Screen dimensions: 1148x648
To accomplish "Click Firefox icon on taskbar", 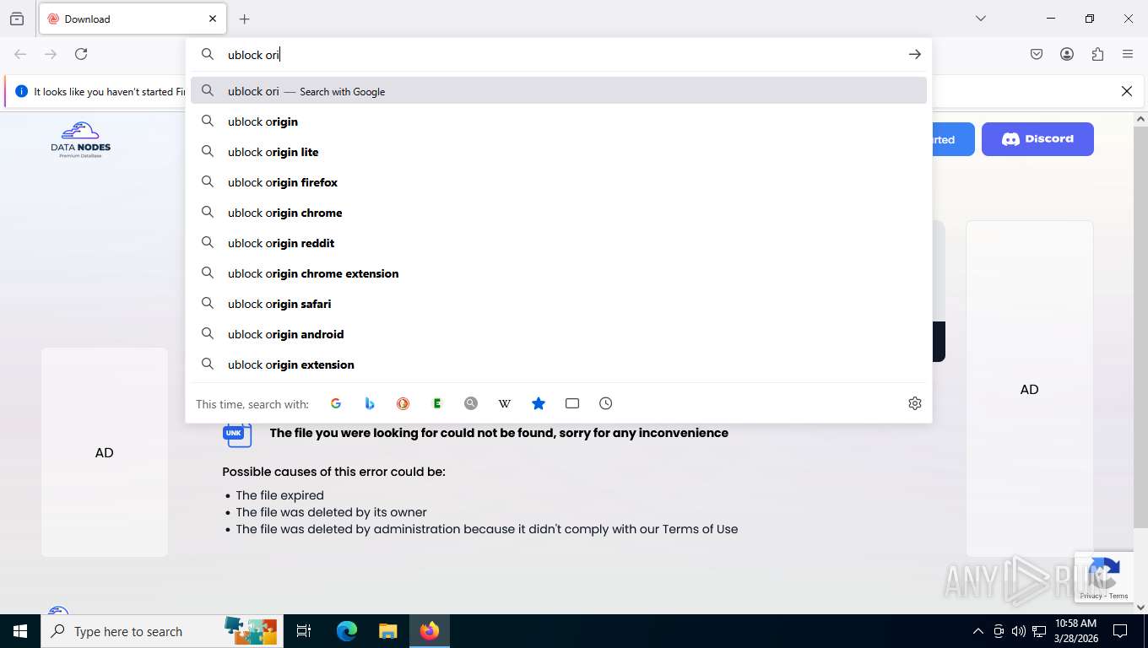I will point(430,631).
